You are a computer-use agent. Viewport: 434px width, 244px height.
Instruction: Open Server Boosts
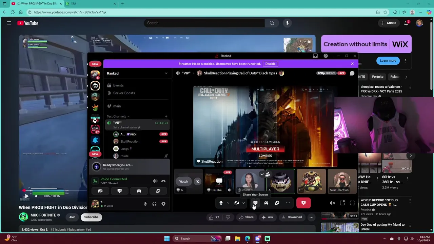(137, 93)
